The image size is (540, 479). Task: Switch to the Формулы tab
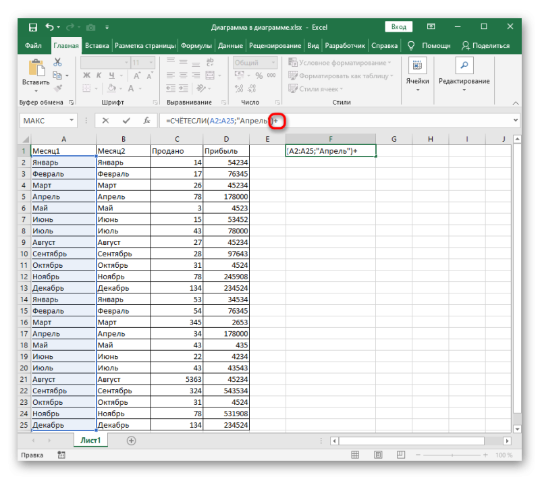point(196,45)
